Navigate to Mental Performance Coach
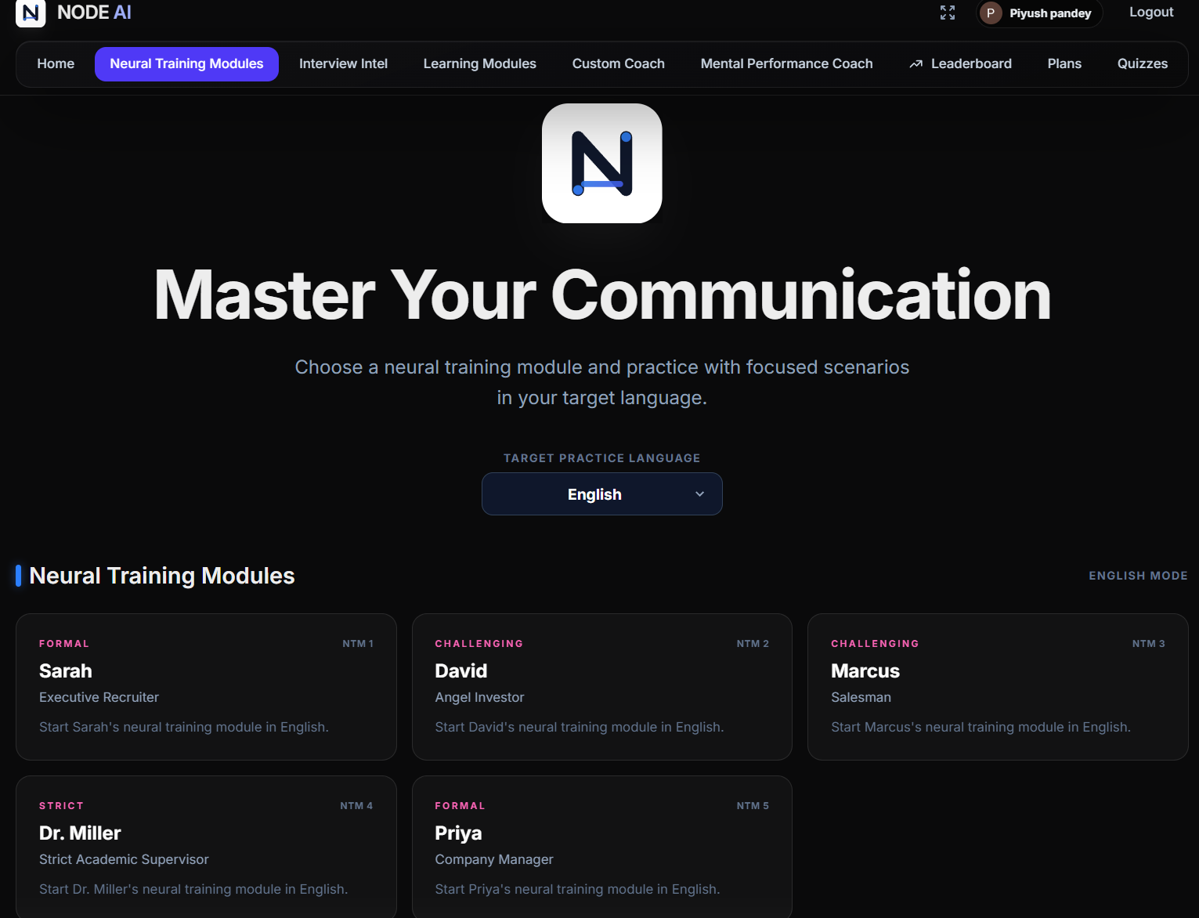Viewport: 1199px width, 918px height. pyautogui.click(x=786, y=63)
